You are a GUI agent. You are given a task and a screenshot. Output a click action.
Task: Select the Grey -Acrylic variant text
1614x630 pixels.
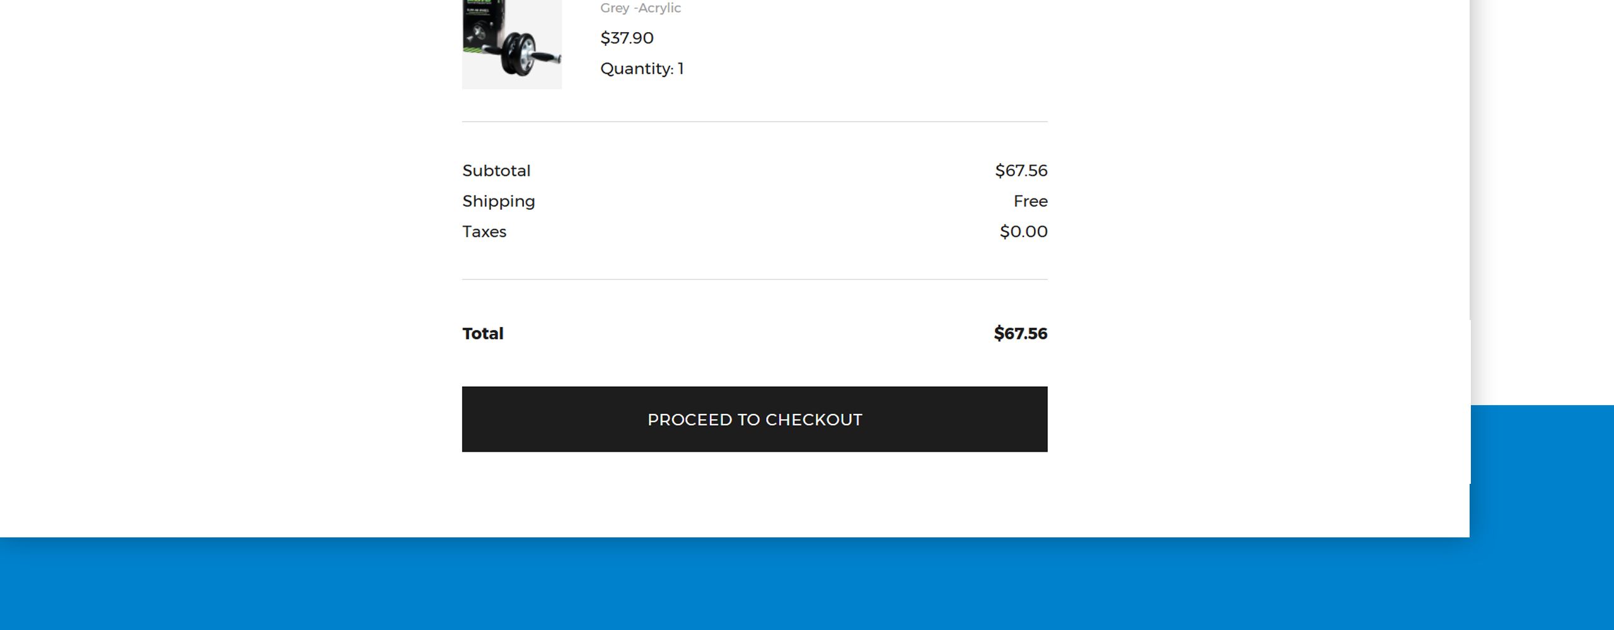coord(640,8)
